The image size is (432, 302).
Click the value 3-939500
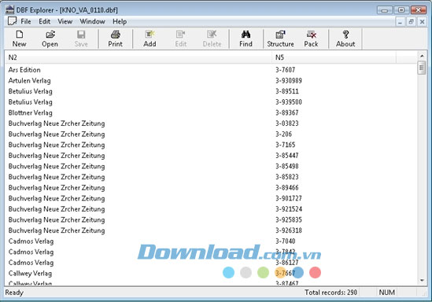[289, 102]
